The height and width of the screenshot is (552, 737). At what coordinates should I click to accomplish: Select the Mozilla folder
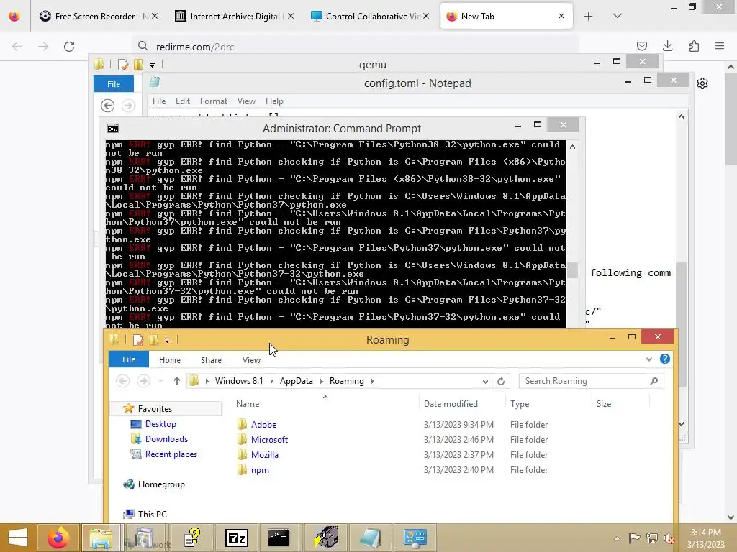click(x=264, y=455)
